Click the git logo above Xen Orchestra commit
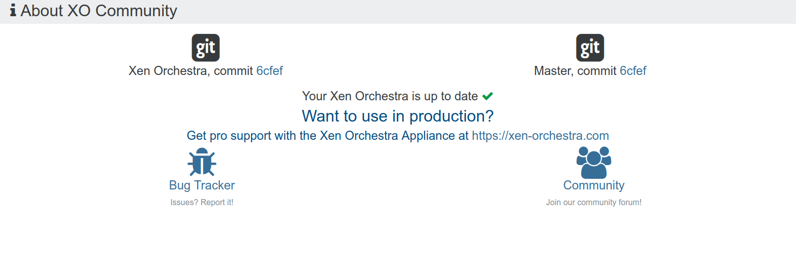The image size is (796, 271). coord(205,48)
